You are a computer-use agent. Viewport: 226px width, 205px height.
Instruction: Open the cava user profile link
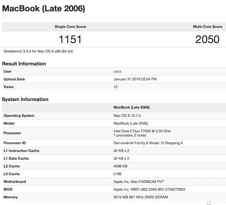point(117,72)
